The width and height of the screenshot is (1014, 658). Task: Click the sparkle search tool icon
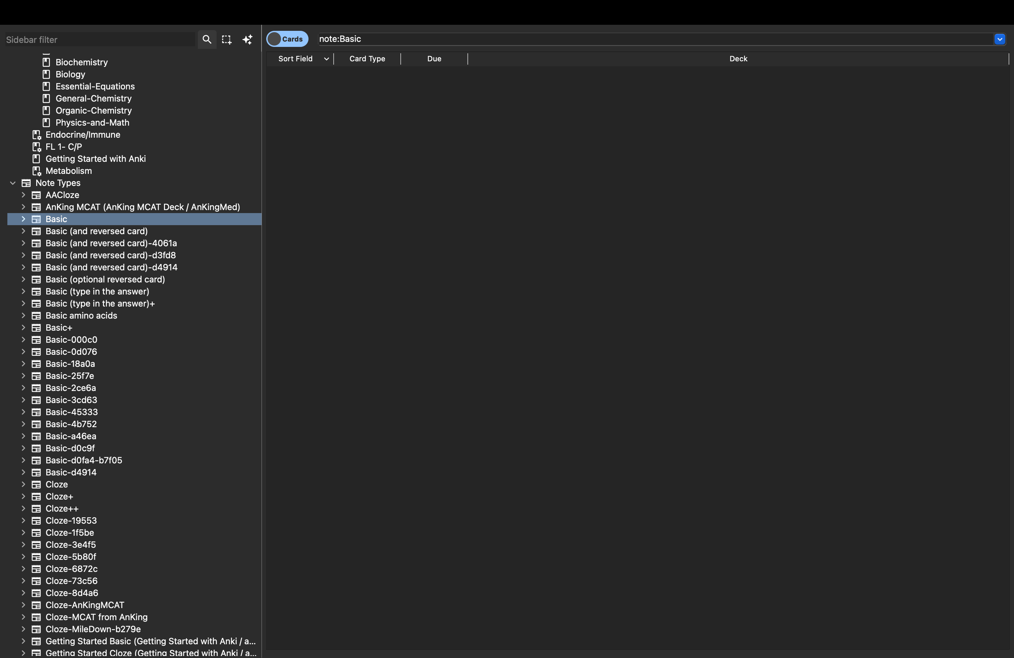click(x=247, y=40)
